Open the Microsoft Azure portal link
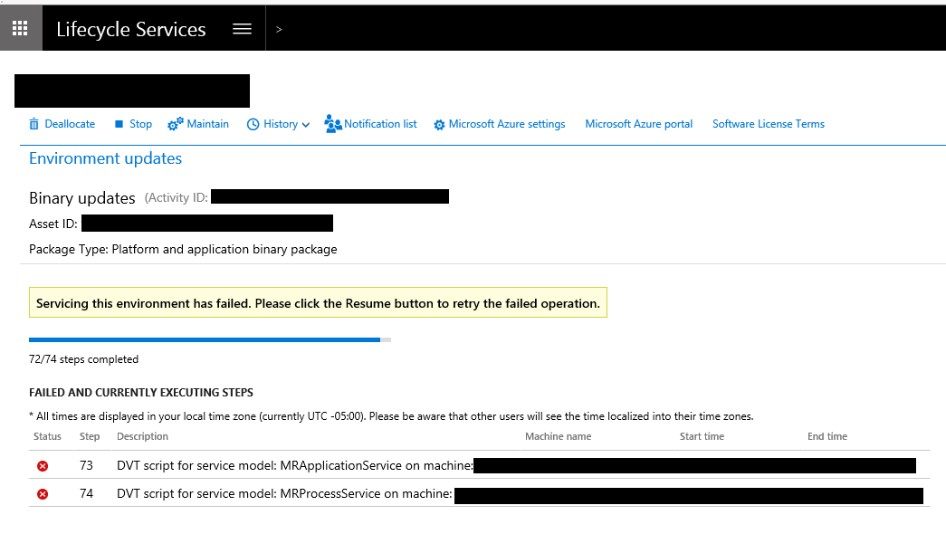The height and width of the screenshot is (534, 946). click(639, 124)
